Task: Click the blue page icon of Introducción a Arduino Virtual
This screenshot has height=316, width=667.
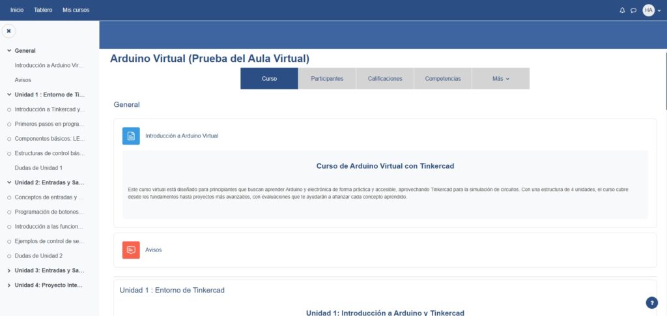Action: (131, 136)
